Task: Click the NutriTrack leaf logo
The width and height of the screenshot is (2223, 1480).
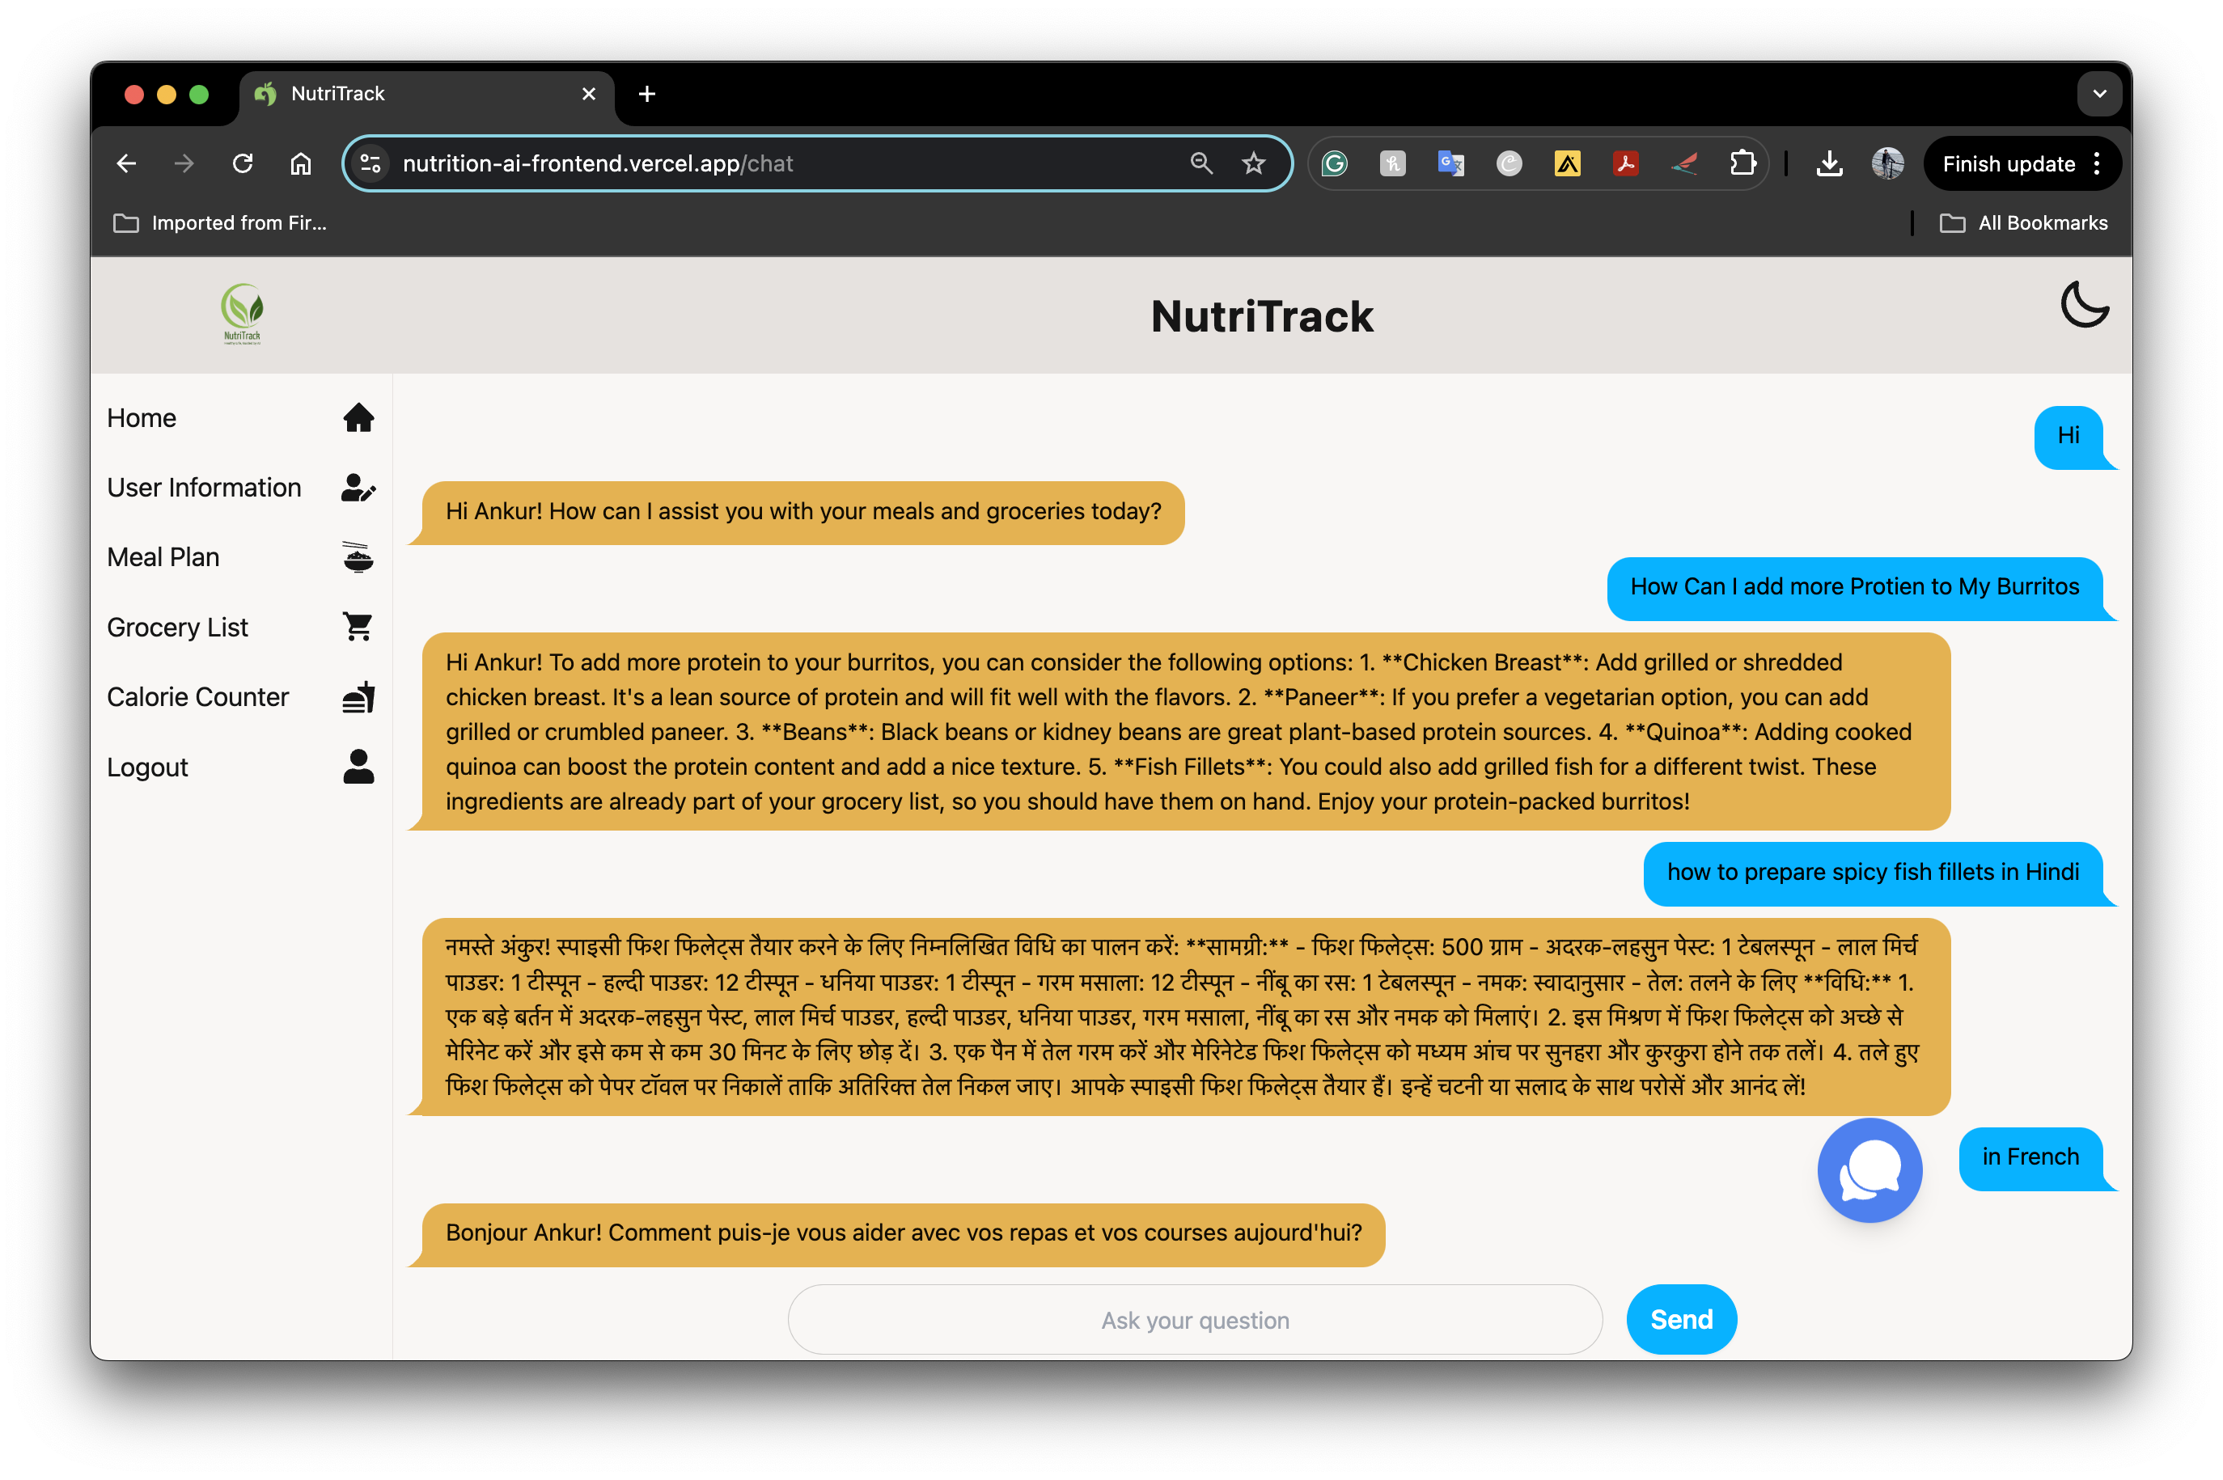Action: tap(243, 313)
